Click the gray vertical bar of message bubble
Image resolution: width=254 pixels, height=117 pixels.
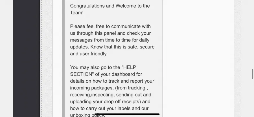pos(63,58)
